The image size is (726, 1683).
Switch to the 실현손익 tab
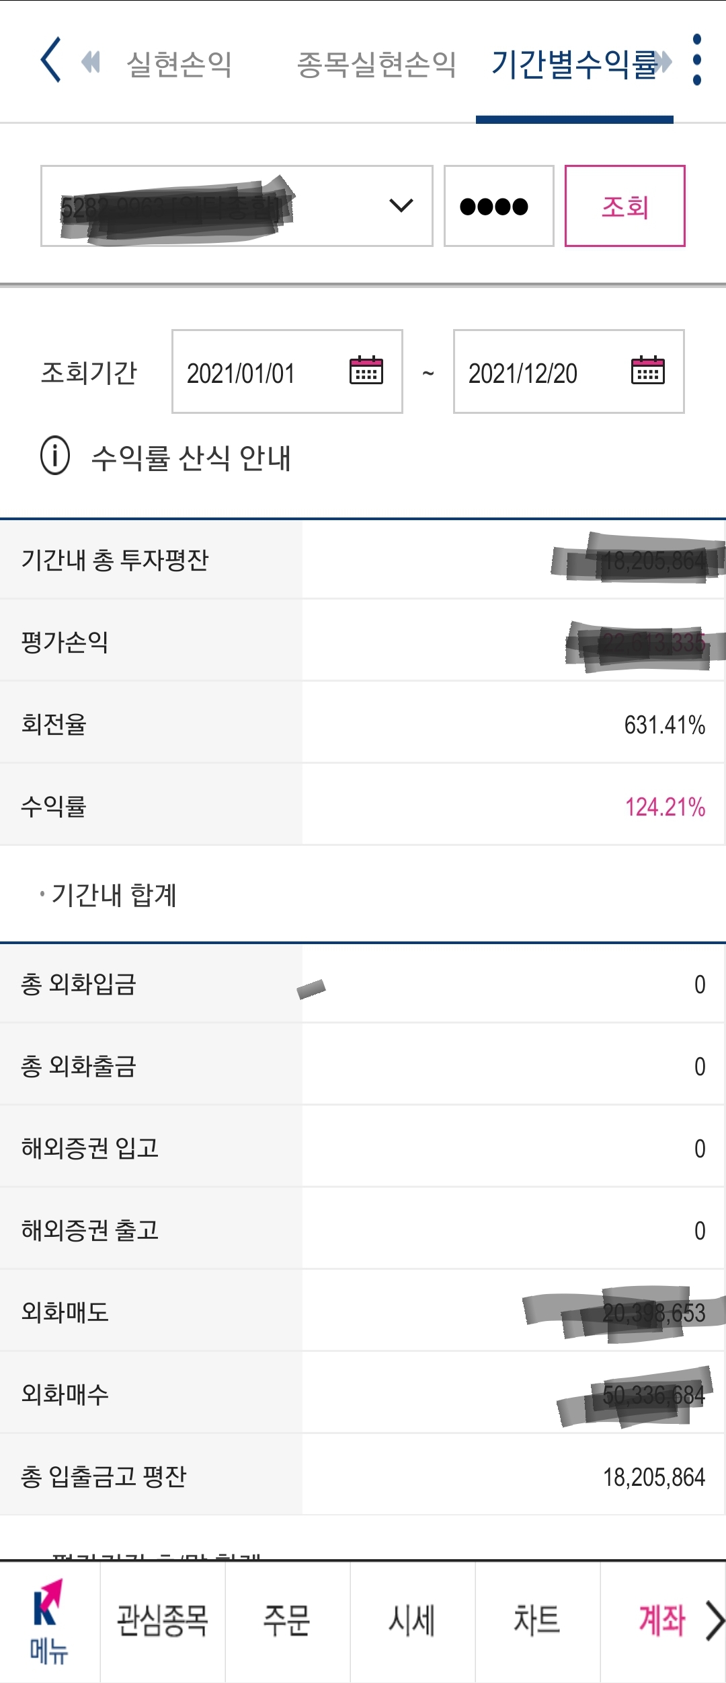pos(179,65)
